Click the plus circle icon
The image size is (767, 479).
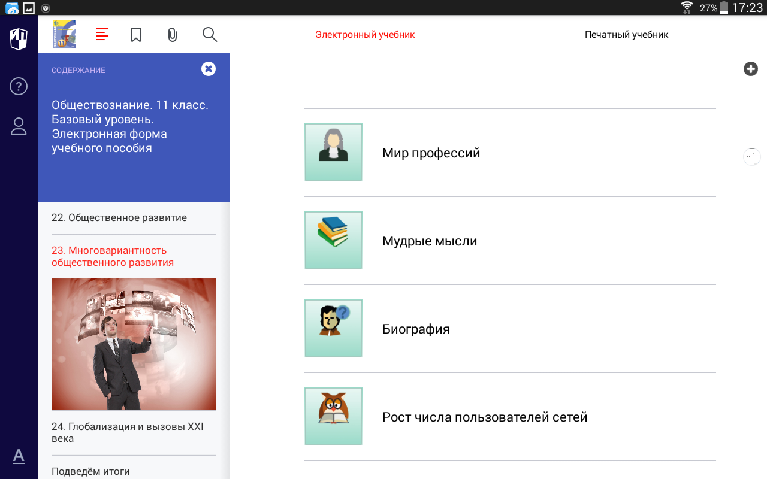751,69
